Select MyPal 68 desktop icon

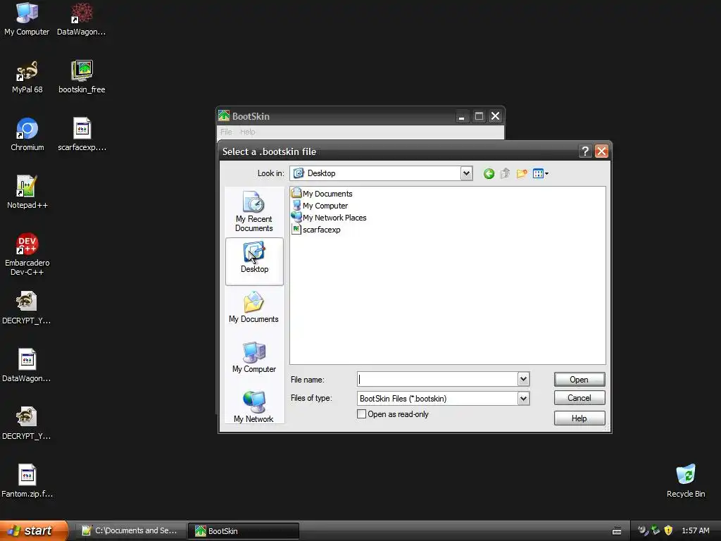27,77
